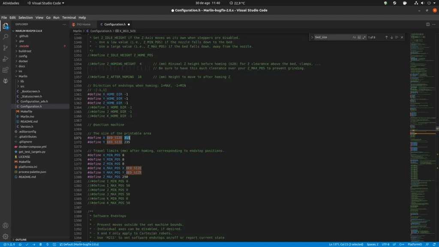Change indentation Spaces: 2

373,244
